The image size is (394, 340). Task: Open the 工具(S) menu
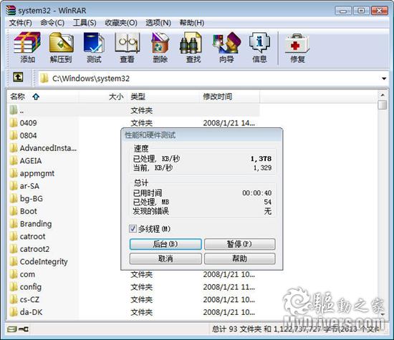(85, 23)
